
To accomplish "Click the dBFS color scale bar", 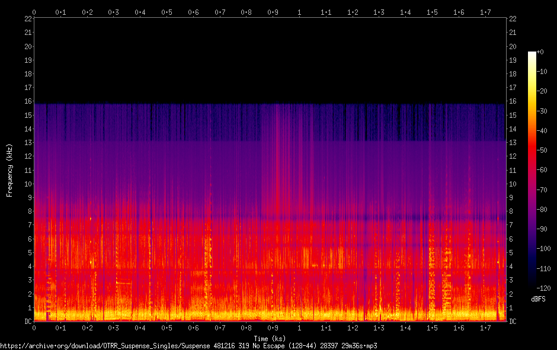I will click(x=532, y=169).
